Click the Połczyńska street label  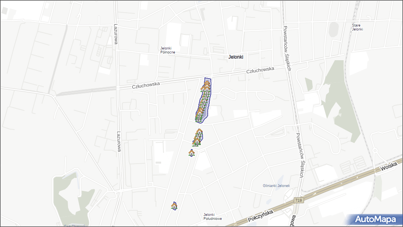click(260, 216)
